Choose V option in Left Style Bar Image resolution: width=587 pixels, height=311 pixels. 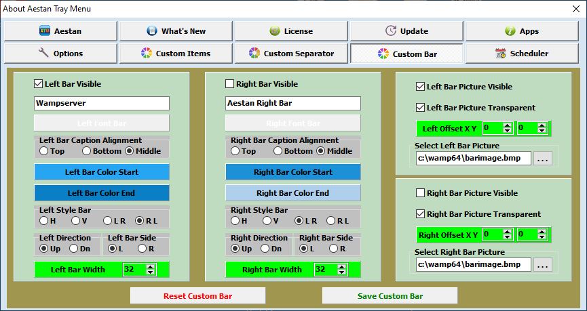coord(75,221)
